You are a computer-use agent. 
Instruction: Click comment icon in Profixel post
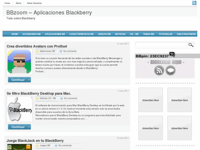(61, 51)
